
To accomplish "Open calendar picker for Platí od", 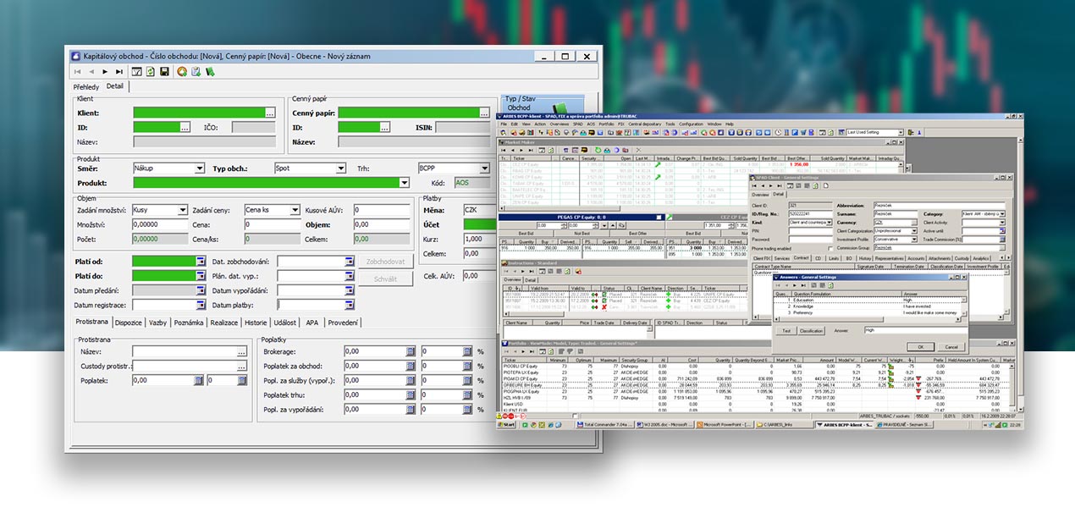I will (201, 262).
